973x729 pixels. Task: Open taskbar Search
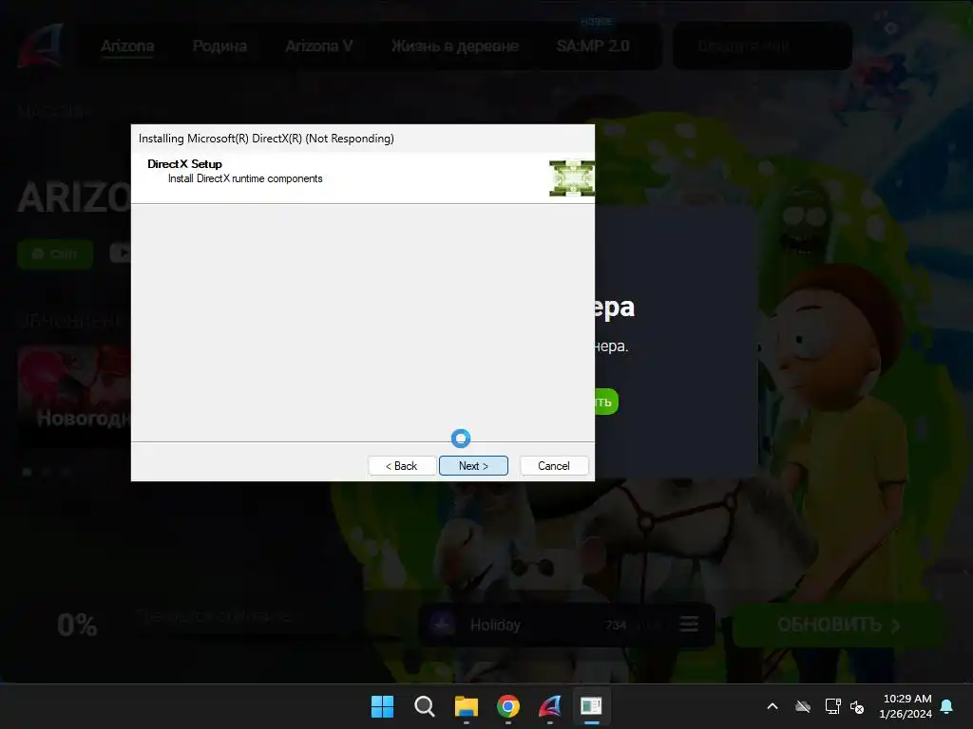(x=425, y=706)
